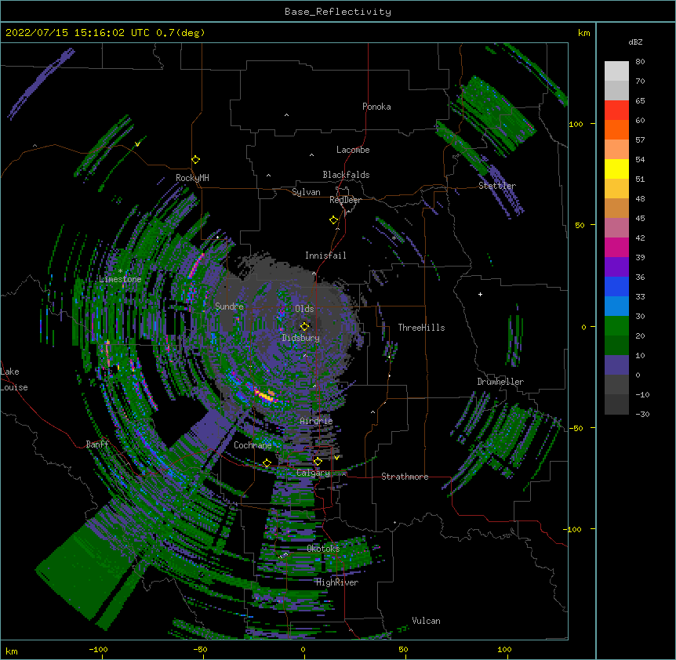This screenshot has width=676, height=660.
Task: Select the purple 36-39 dBZ legend swatch
Action: click(x=616, y=267)
